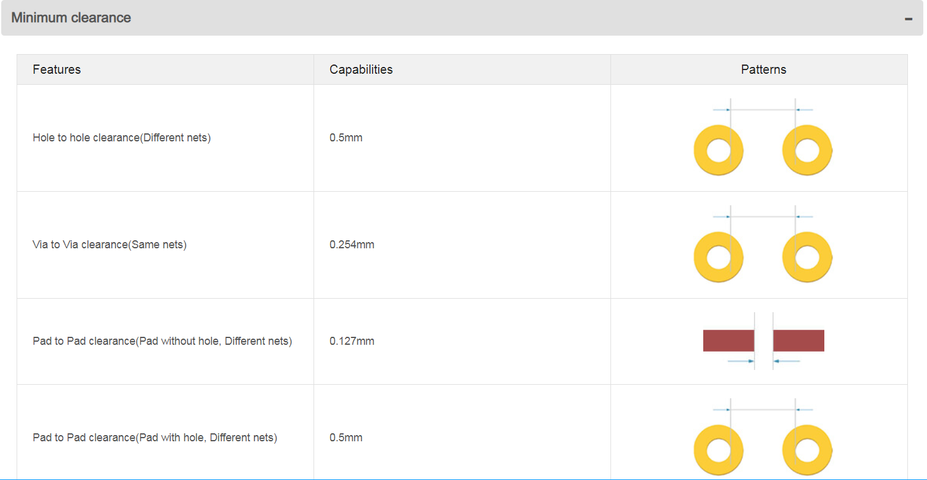This screenshot has width=927, height=480.
Task: Click 0.5mm value in Pad with hole row
Action: pyautogui.click(x=346, y=438)
